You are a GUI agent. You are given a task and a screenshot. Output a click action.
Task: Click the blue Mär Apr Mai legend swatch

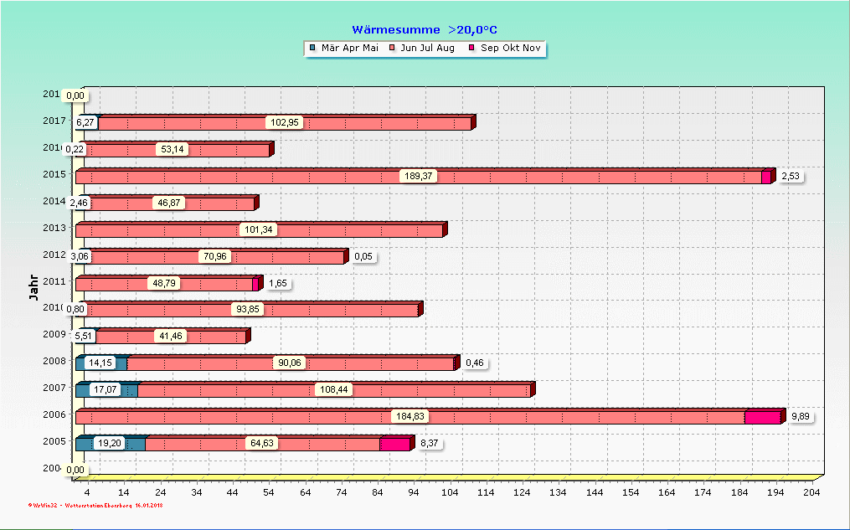(313, 49)
